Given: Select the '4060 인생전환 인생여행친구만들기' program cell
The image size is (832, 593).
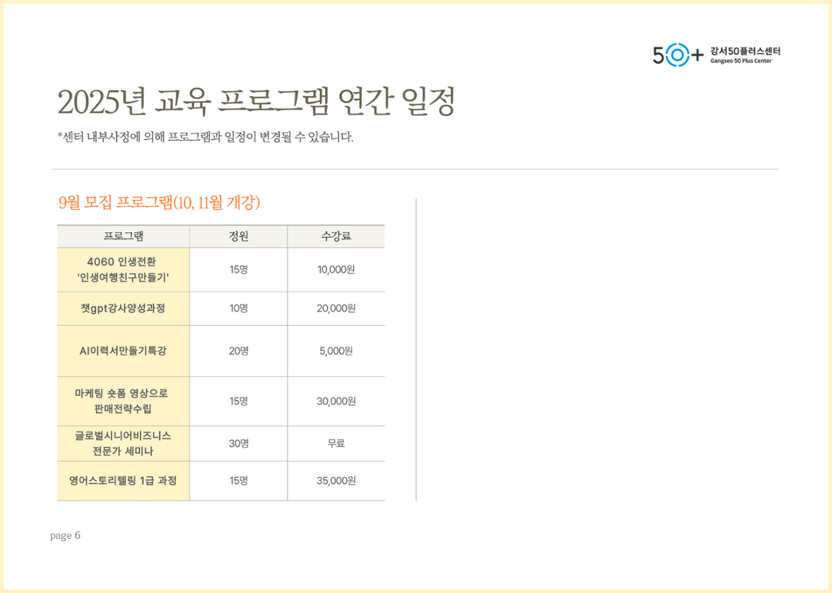Looking at the screenshot, I should click(x=123, y=270).
